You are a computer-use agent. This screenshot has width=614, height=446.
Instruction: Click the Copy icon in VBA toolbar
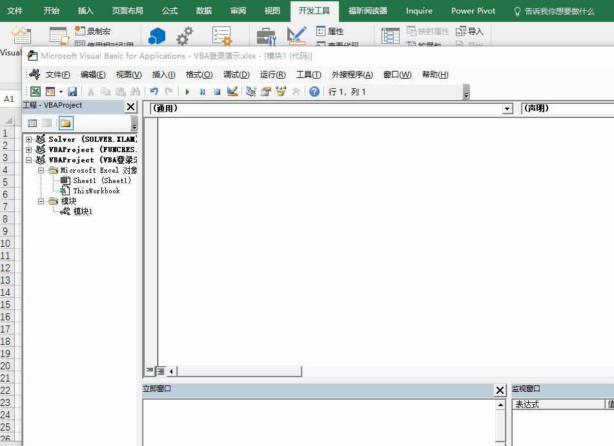(x=105, y=92)
